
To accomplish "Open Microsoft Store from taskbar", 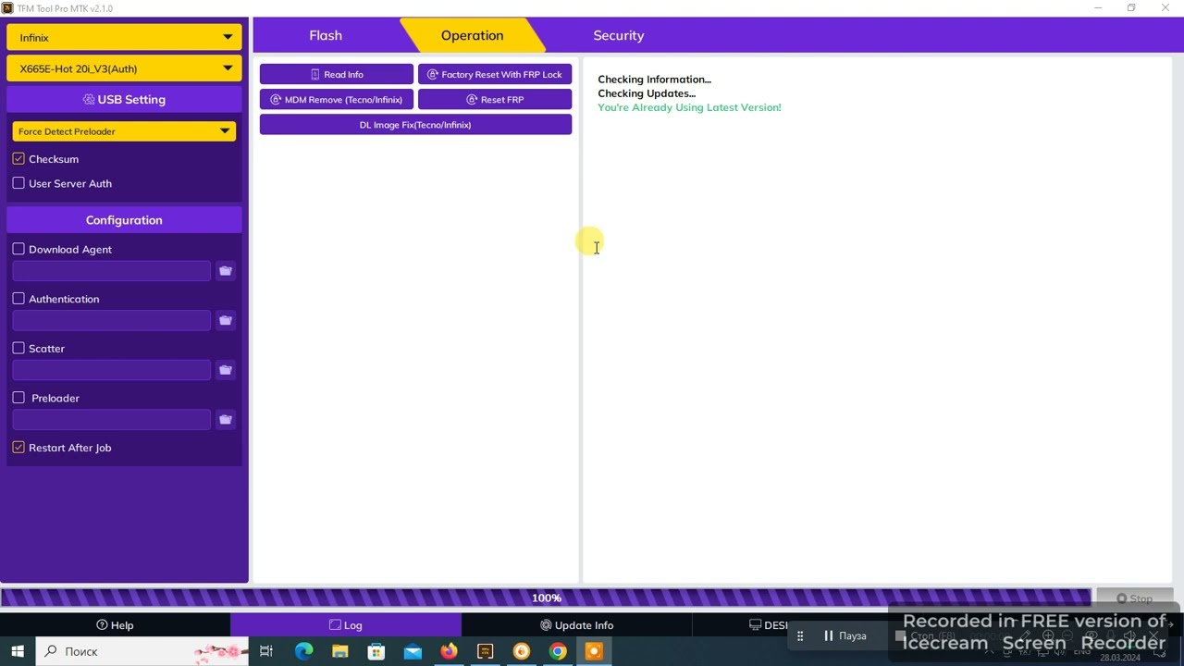I will coord(376,651).
